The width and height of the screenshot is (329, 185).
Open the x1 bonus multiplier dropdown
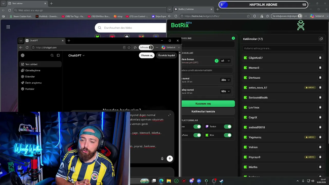225,61
